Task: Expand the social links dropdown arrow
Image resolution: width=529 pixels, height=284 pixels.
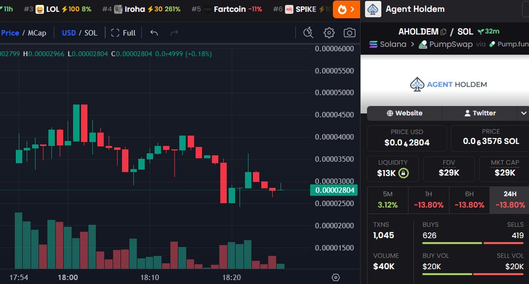Action: coord(523,113)
